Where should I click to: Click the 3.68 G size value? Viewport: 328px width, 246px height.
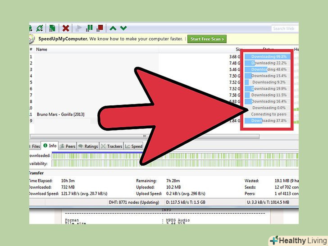pyautogui.click(x=234, y=57)
